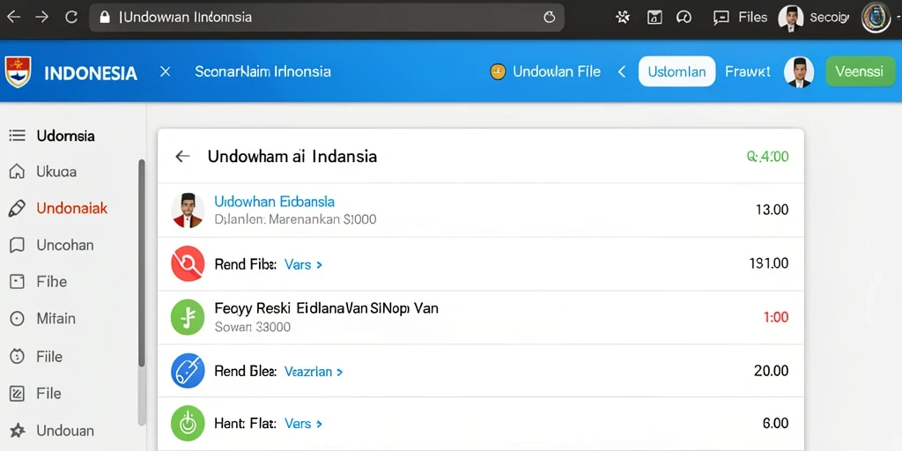Image resolution: width=902 pixels, height=451 pixels.
Task: Click the green Q:4:00 value
Action: [x=767, y=156]
